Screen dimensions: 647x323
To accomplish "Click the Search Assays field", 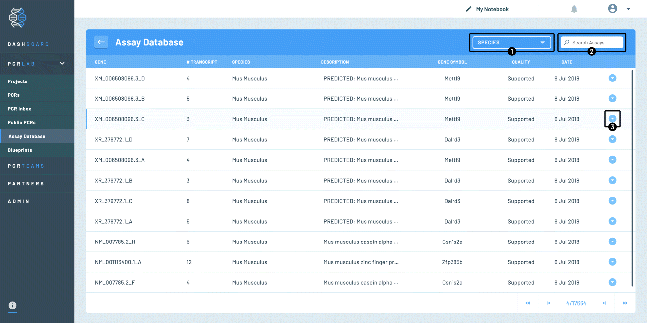I will pos(591,42).
